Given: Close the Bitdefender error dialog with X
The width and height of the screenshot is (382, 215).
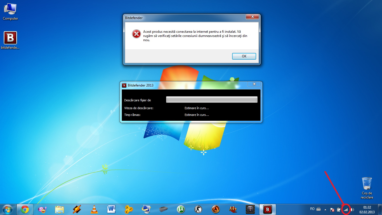Looking at the screenshot, I should click(252, 17).
